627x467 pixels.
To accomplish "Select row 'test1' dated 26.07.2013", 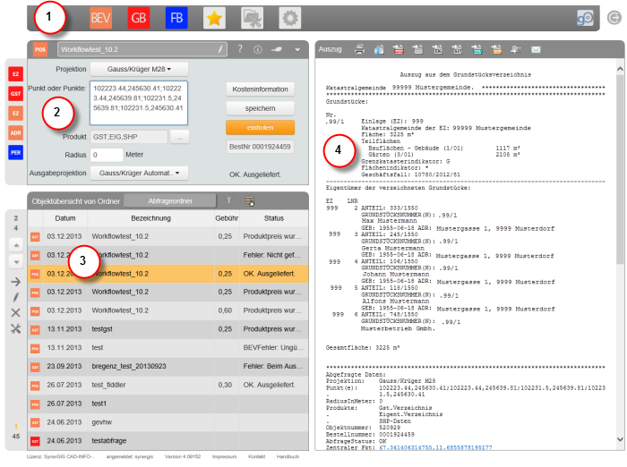I will point(168,403).
